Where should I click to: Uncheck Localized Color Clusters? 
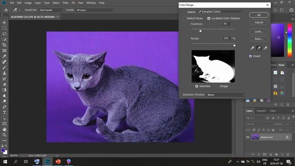point(209,18)
